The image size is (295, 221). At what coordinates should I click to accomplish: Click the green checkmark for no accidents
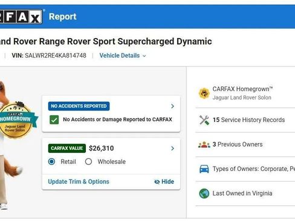54,120
